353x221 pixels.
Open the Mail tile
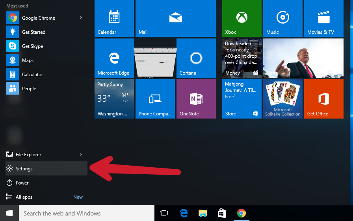pyautogui.click(x=176, y=18)
